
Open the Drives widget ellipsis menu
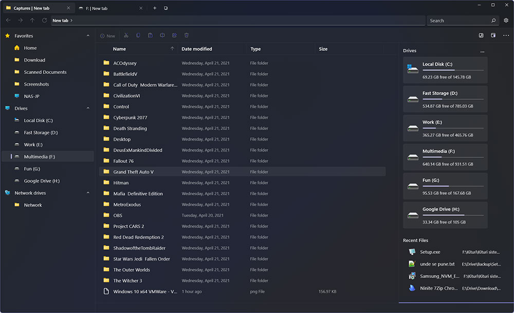coord(482,51)
